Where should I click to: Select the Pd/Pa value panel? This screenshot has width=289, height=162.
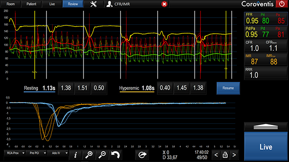(266, 32)
